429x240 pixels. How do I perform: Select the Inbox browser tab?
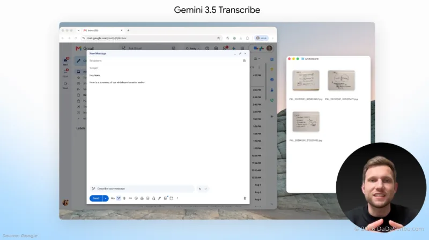point(102,31)
